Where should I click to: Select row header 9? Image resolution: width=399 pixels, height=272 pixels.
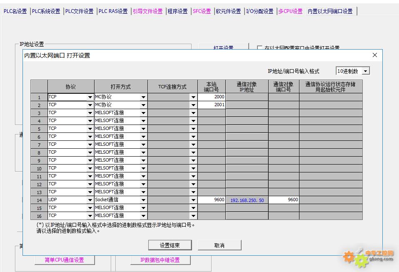tap(39, 160)
